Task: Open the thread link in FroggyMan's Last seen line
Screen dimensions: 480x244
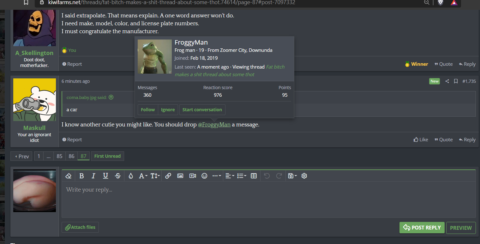Action: click(230, 71)
